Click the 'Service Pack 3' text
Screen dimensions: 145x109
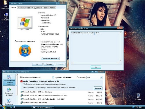click(x=46, y=23)
